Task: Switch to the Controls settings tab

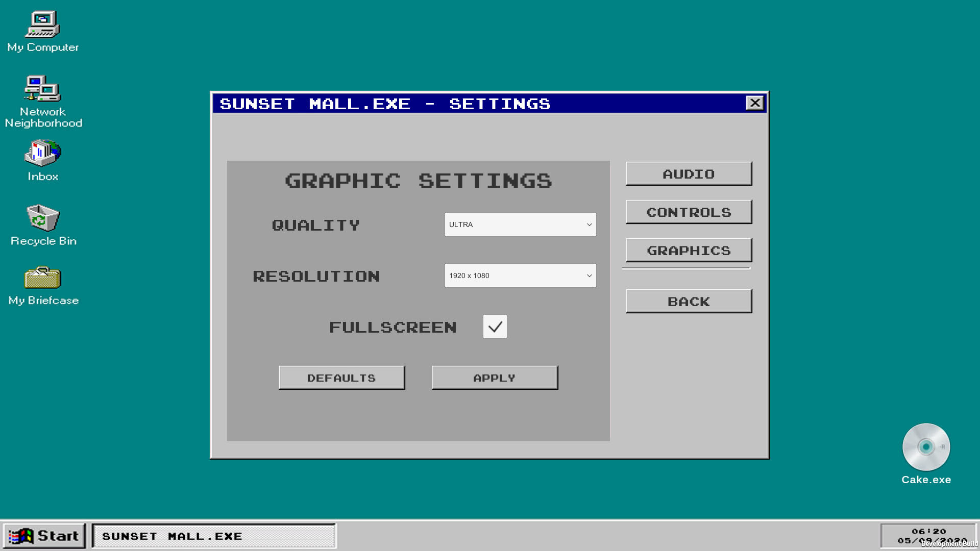Action: (689, 212)
